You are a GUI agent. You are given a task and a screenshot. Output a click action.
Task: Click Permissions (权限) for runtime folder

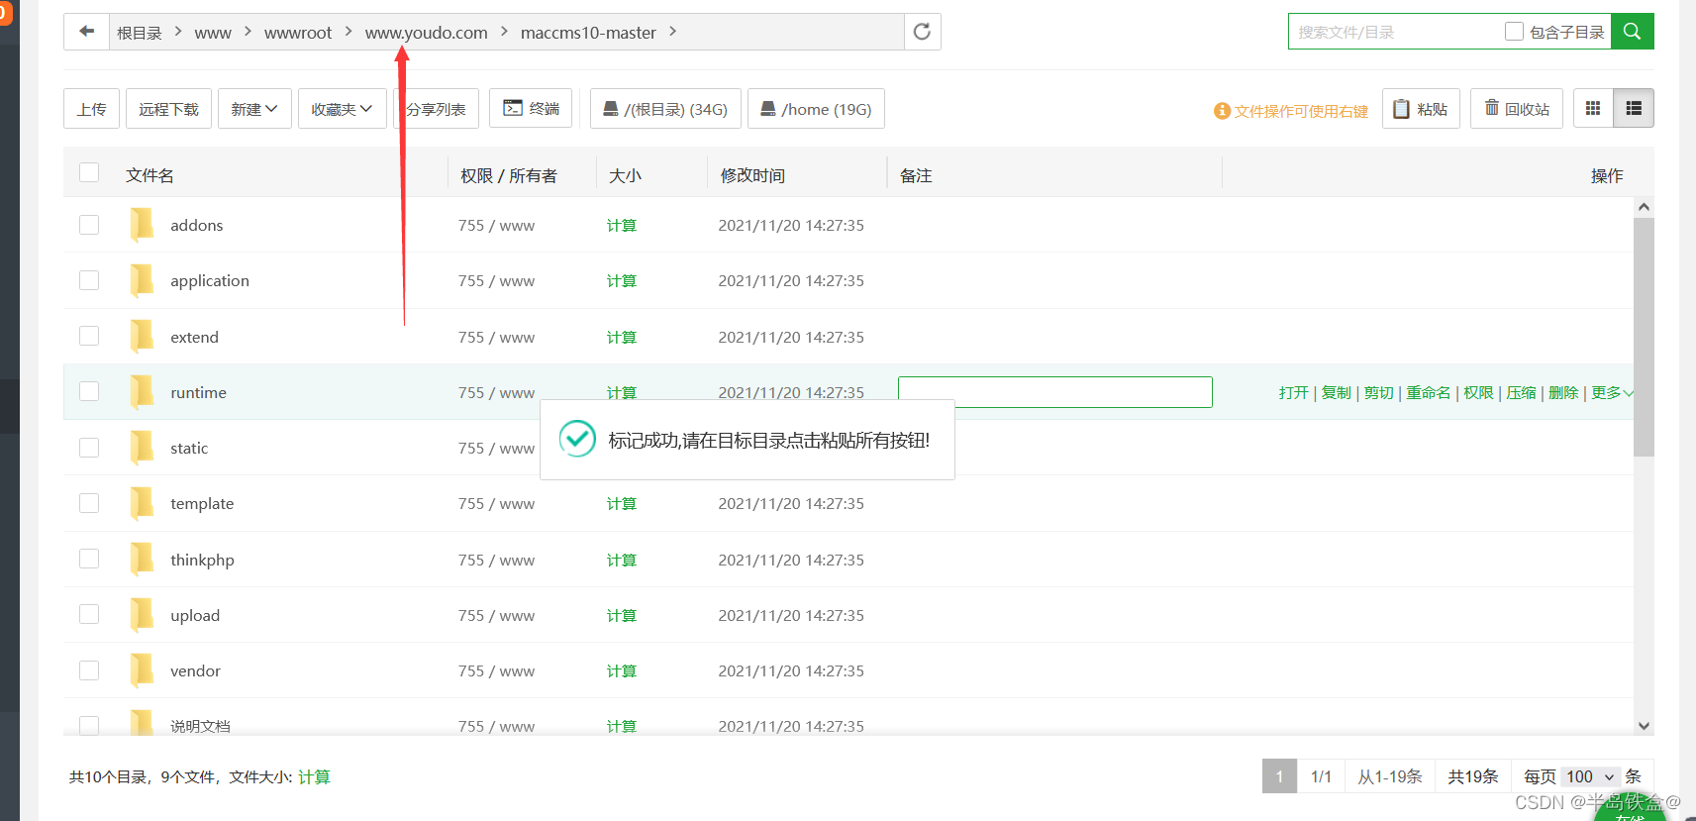click(1478, 393)
